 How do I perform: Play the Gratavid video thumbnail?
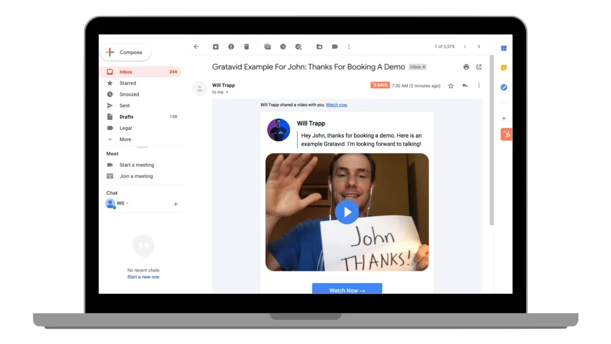[x=347, y=212]
